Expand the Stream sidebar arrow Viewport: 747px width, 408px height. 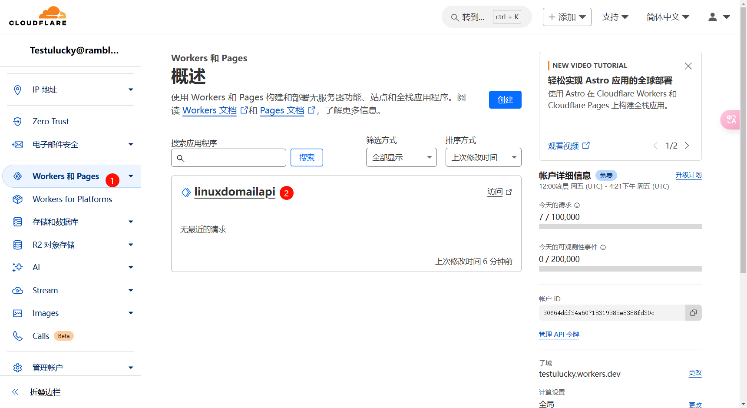[131, 290]
